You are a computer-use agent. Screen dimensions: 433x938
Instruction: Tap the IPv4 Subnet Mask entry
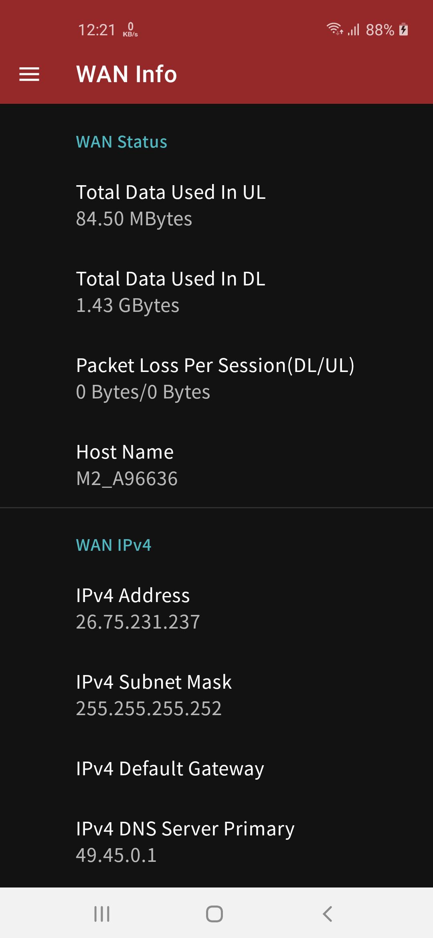pyautogui.click(x=216, y=695)
